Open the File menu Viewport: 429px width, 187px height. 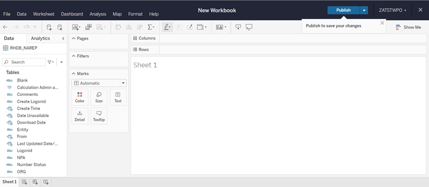(7, 14)
